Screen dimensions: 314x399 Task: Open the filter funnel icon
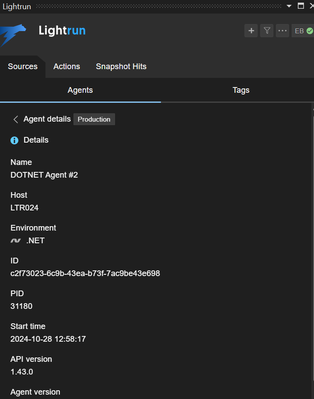pos(267,31)
